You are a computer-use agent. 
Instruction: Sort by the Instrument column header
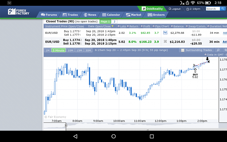point(52,26)
